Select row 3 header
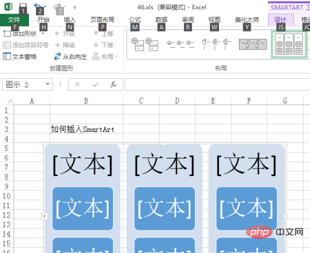Viewport: 310px width, 253px height. (6, 129)
